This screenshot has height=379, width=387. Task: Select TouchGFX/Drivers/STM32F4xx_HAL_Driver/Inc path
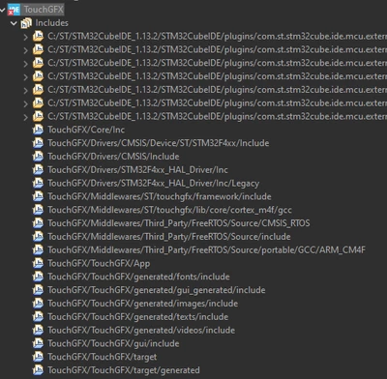pyautogui.click(x=137, y=170)
